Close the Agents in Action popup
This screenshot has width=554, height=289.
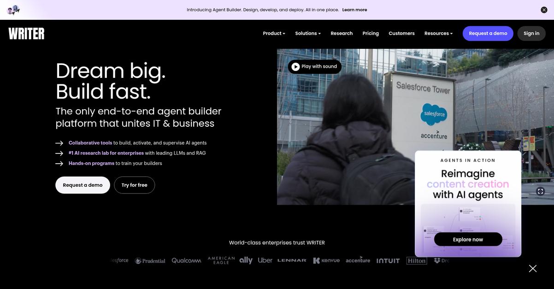[x=533, y=268]
